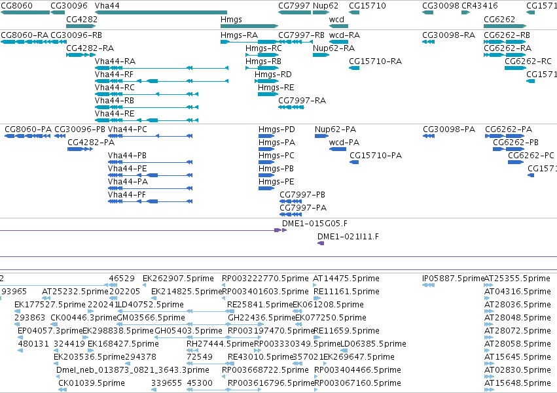
Task: Select transcript CG8060-RA
Action: click(25, 35)
